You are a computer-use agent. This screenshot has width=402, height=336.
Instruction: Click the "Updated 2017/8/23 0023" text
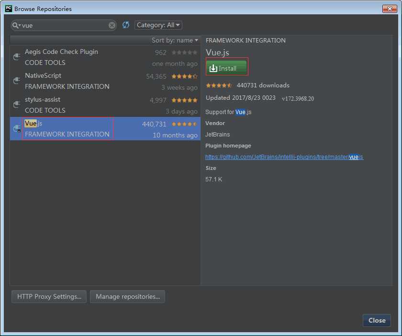[240, 98]
